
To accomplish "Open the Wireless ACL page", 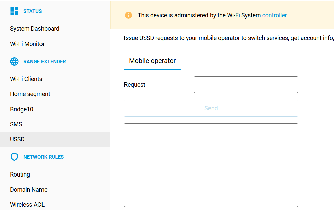I will click(x=27, y=204).
